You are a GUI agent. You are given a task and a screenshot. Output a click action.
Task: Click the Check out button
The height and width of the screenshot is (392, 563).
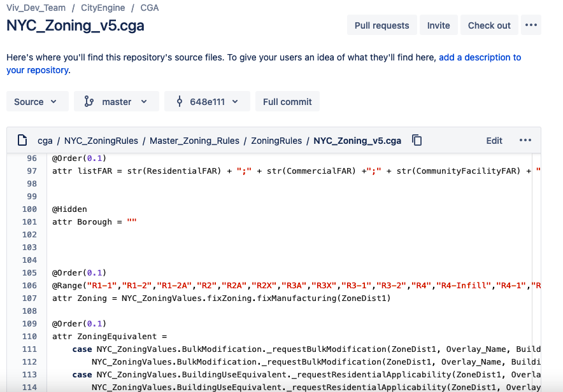[x=489, y=25]
